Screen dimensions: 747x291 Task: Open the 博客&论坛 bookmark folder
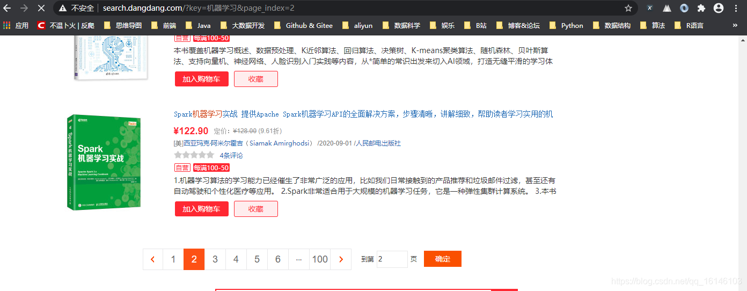(518, 25)
